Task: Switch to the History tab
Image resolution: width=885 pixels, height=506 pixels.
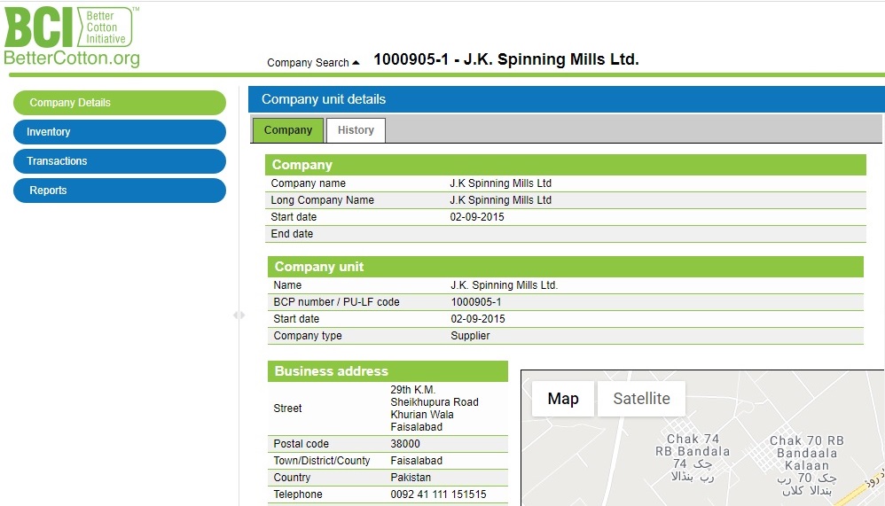Action: coord(356,130)
